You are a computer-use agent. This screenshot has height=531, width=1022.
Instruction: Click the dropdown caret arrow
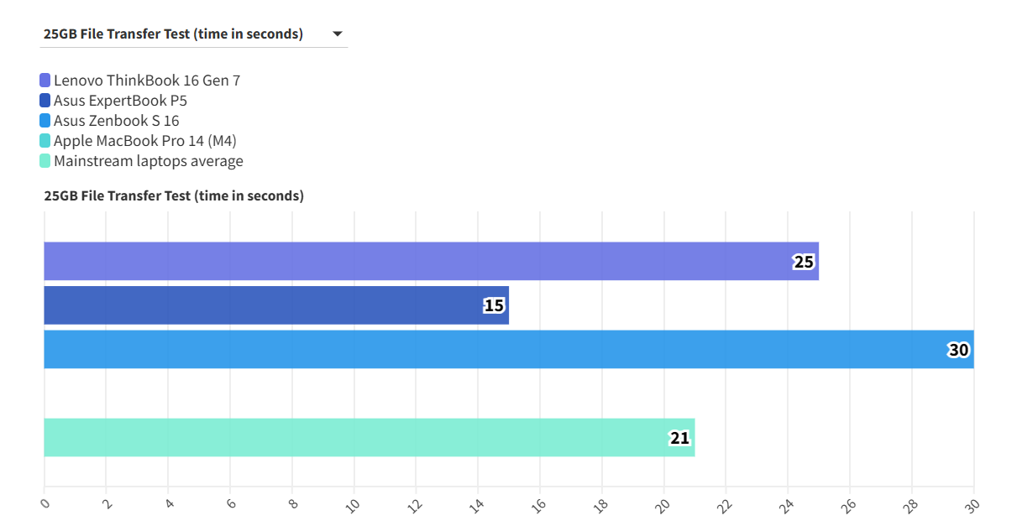coord(337,34)
